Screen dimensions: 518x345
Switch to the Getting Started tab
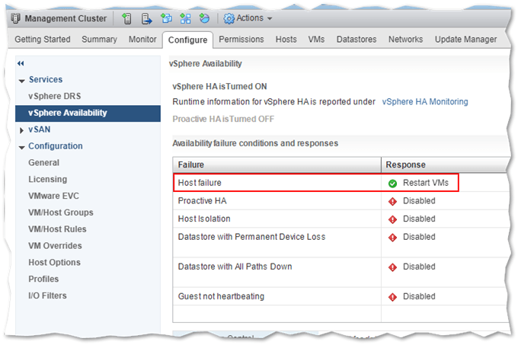pos(43,40)
